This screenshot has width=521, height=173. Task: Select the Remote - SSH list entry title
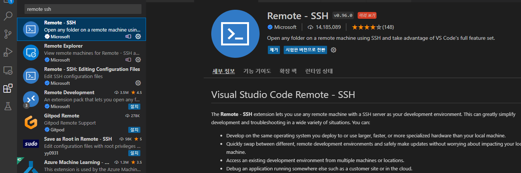(x=60, y=23)
